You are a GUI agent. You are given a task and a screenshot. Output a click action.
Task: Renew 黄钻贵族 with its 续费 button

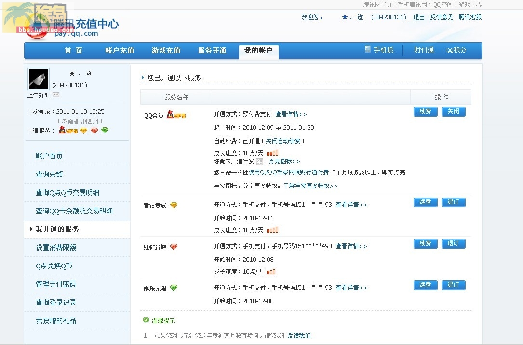coord(425,202)
